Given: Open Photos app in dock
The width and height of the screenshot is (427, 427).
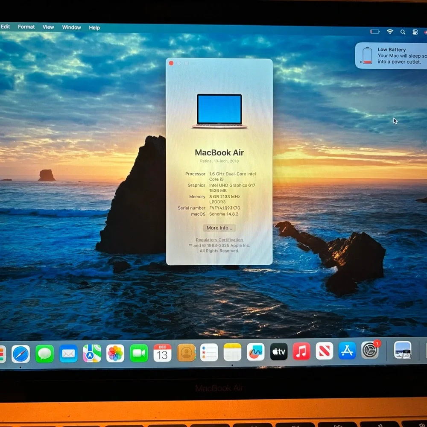Looking at the screenshot, I should pyautogui.click(x=115, y=353).
